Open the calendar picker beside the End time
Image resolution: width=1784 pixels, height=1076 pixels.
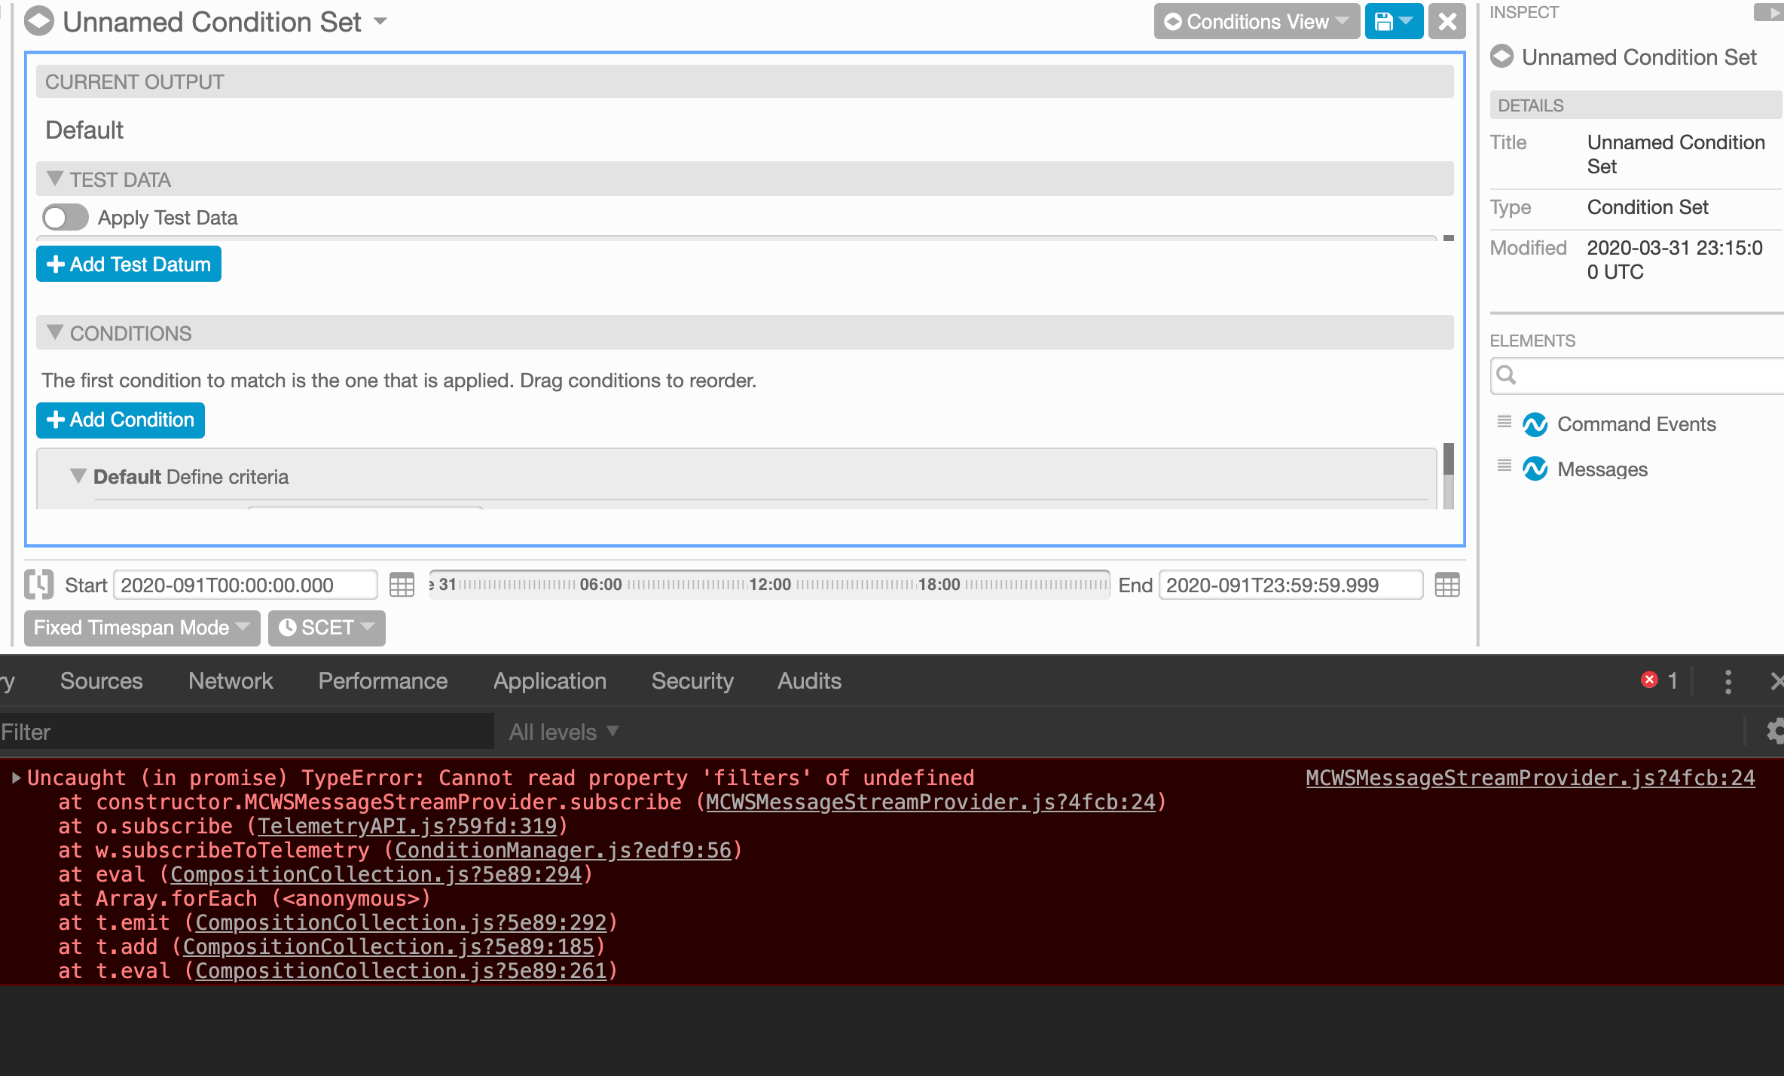[1446, 585]
